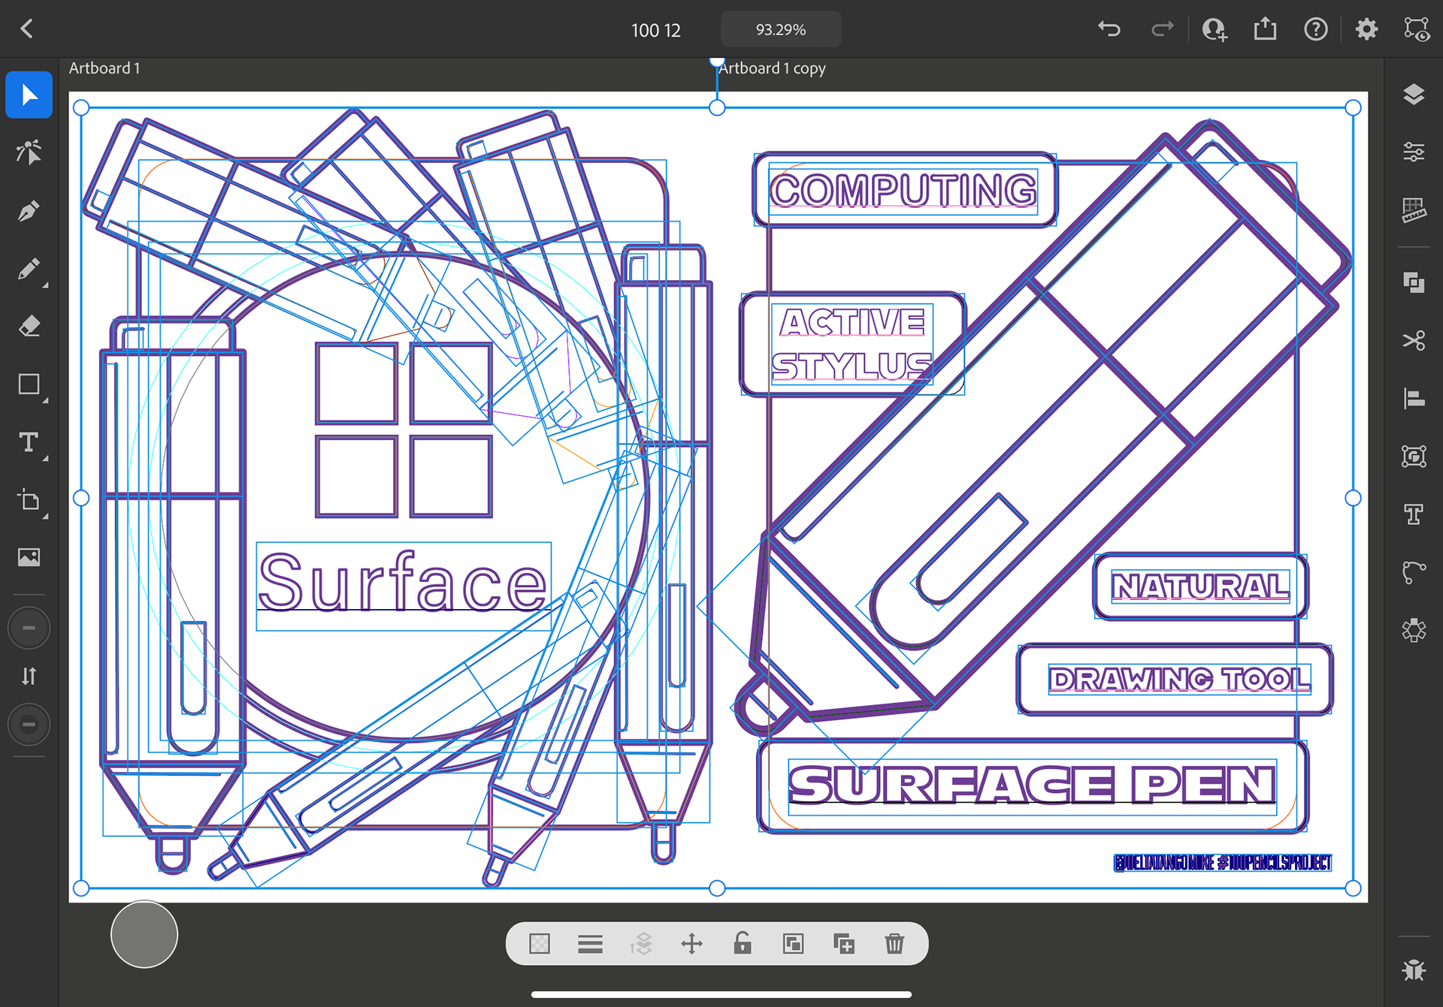
Task: Click the ACTIVE STYLUS text block
Action: coord(852,345)
